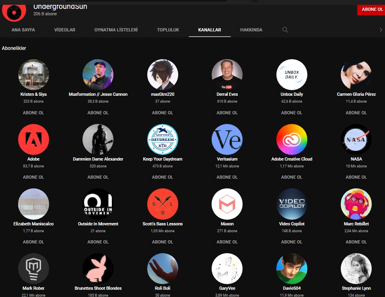Open the Derral Eves channel avatar
The width and height of the screenshot is (385, 297).
(227, 74)
